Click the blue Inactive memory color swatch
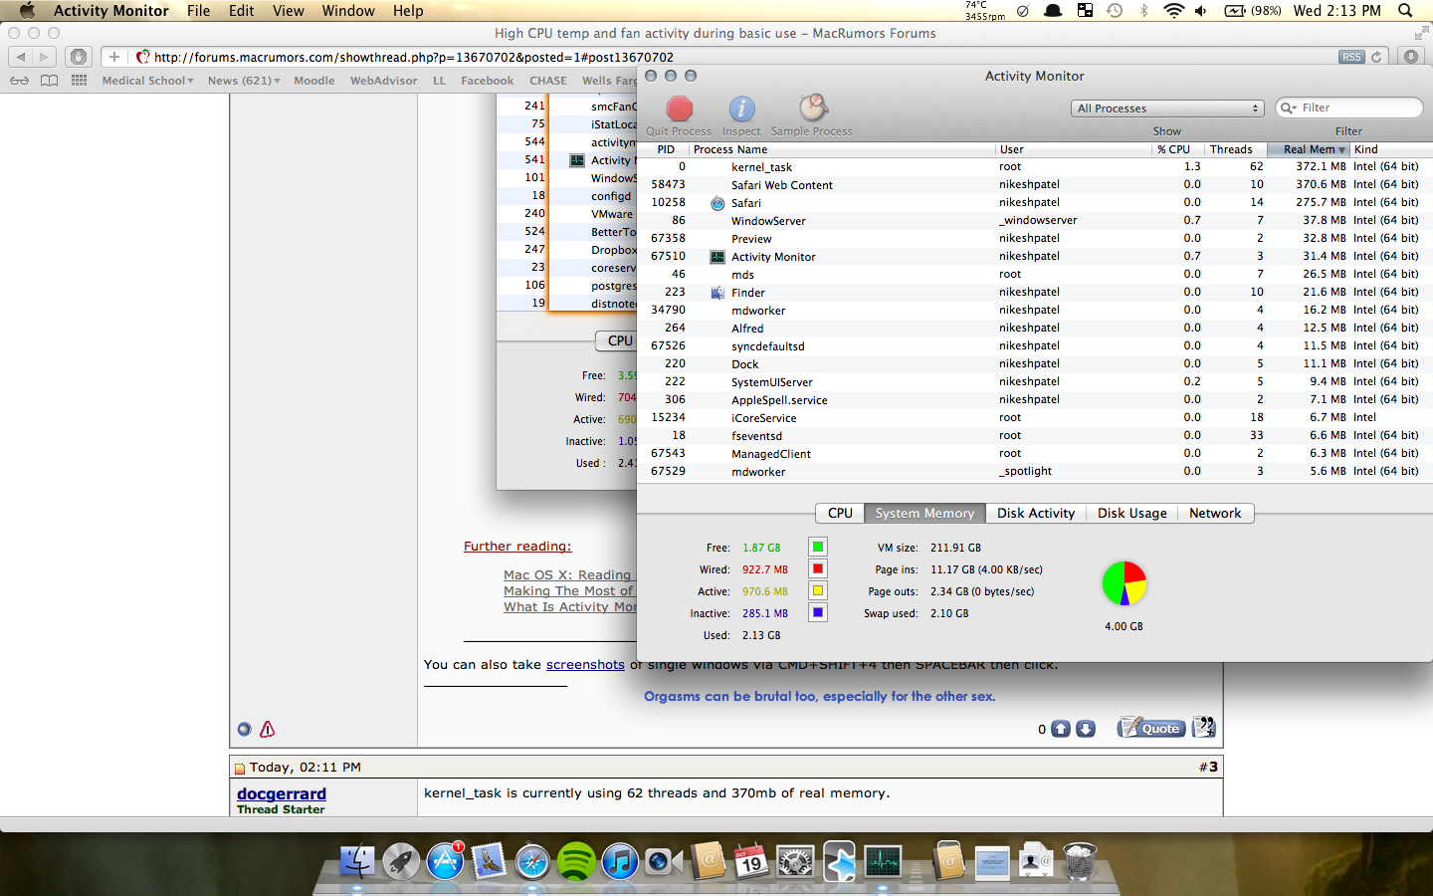This screenshot has height=896, width=1433. [x=817, y=612]
